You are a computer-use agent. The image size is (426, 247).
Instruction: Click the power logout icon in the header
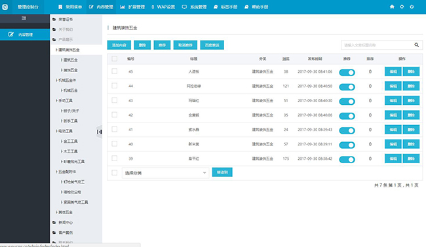(412, 7)
